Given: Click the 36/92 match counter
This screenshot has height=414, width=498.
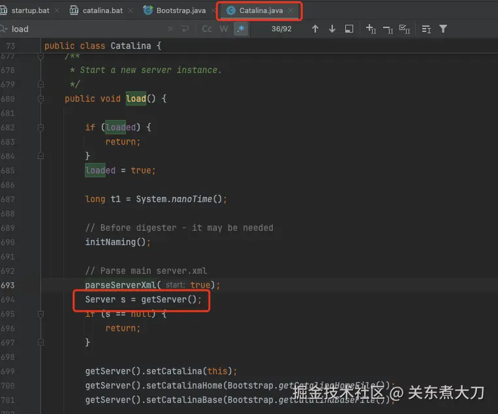Looking at the screenshot, I should click(x=281, y=29).
